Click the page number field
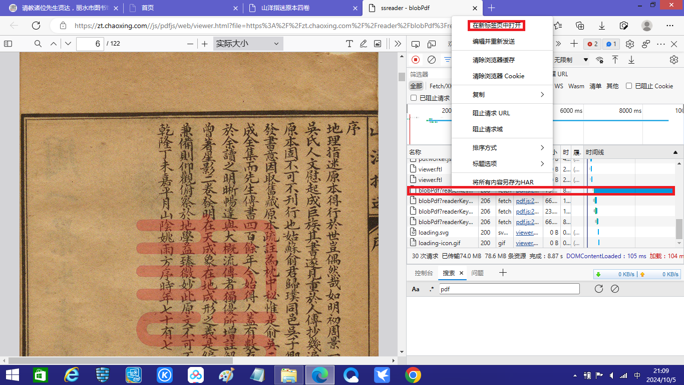684x385 pixels. tap(90, 44)
